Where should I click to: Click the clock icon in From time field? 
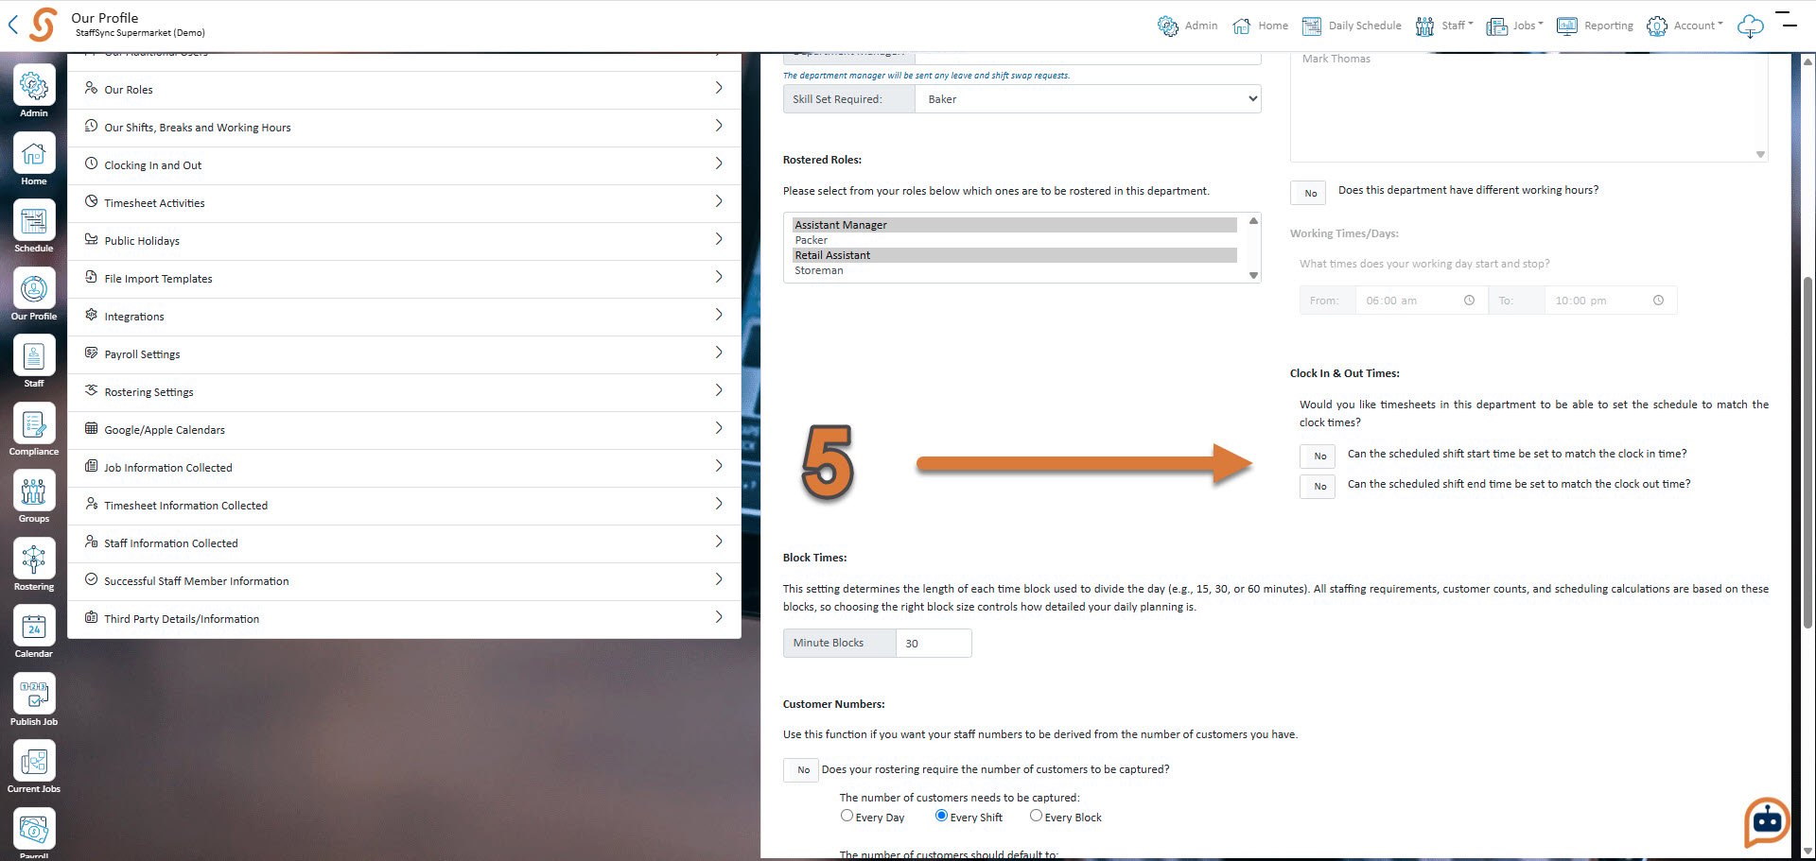pos(1469,301)
